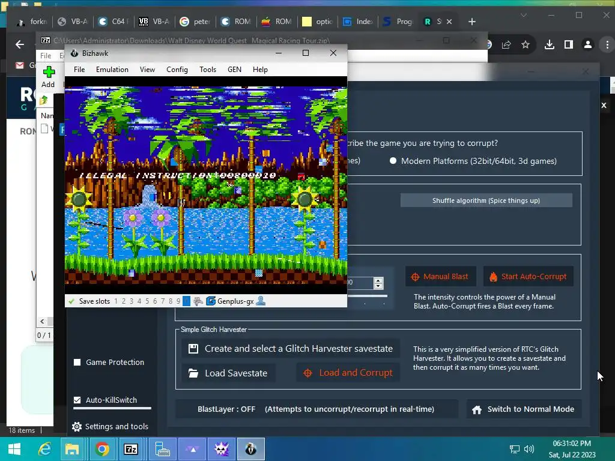Open Internet Explorer from taskbar
The height and width of the screenshot is (461, 615).
44,449
